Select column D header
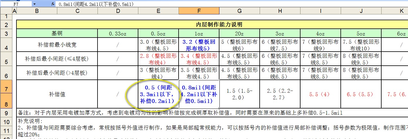This screenshot has width=408, height=139. 118,11
